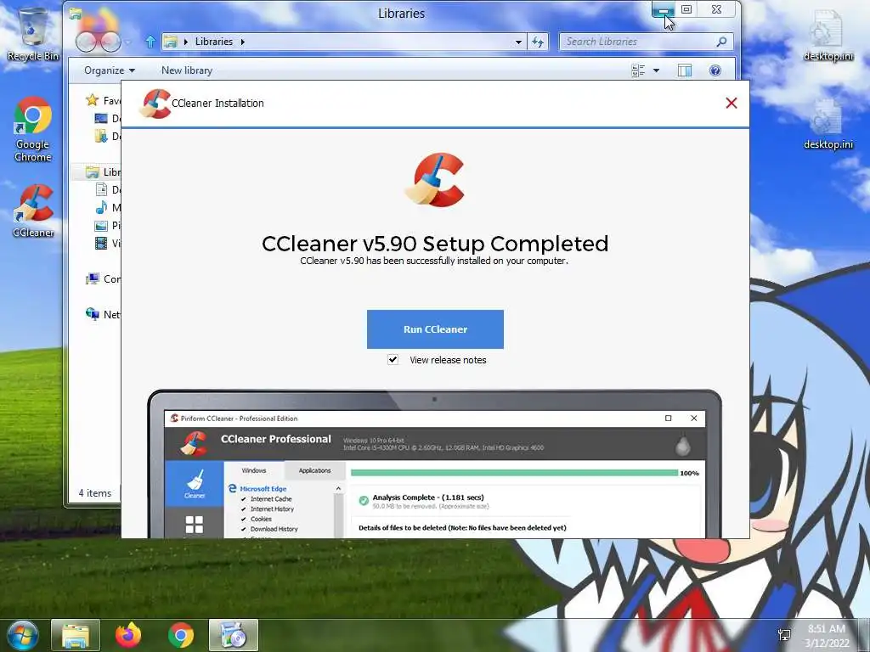Select the Videos library in navigation pane
Image resolution: width=870 pixels, height=652 pixels.
click(x=108, y=243)
